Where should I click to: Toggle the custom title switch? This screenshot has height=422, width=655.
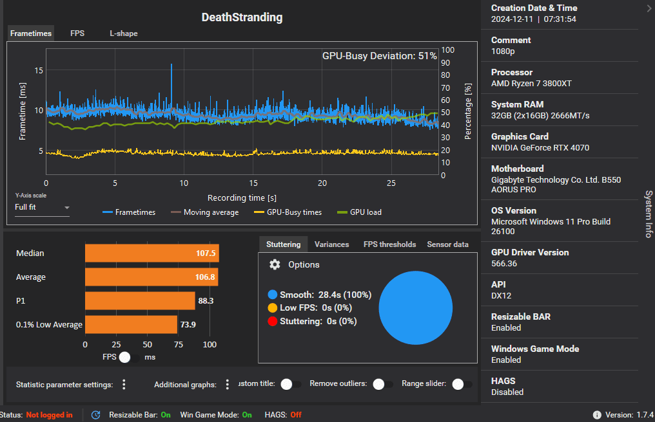tap(291, 384)
